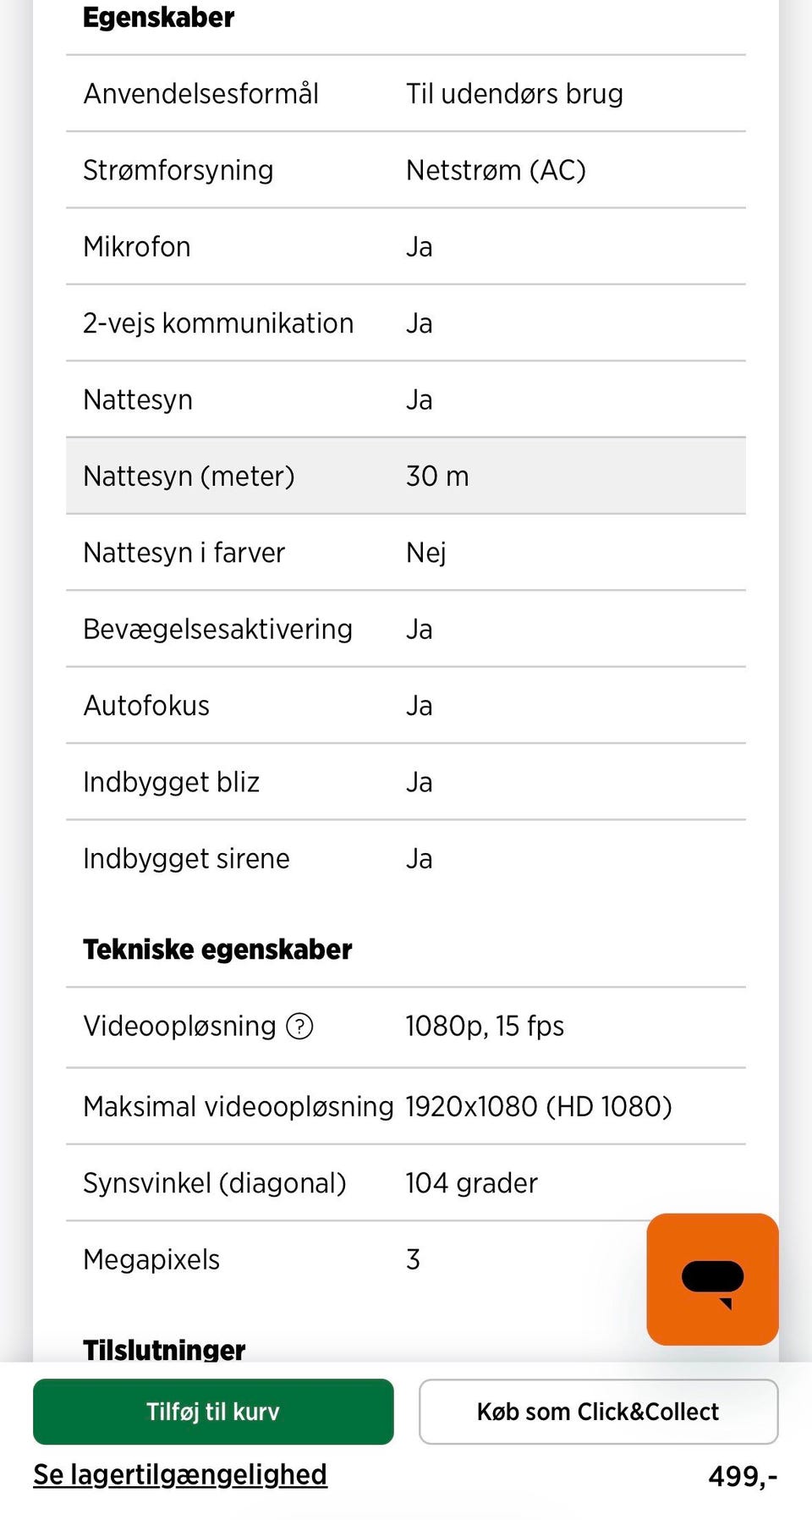The image size is (812, 1520).
Task: Tap the 499,- price text
Action: click(742, 1477)
